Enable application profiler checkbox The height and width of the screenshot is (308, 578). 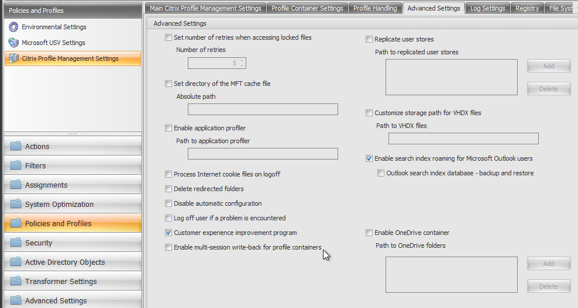(168, 128)
